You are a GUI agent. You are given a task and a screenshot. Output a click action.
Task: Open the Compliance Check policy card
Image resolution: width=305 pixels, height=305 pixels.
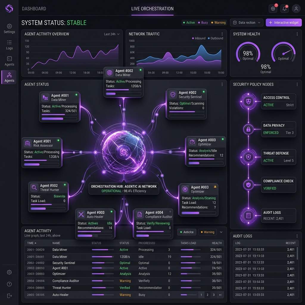pos(278,185)
